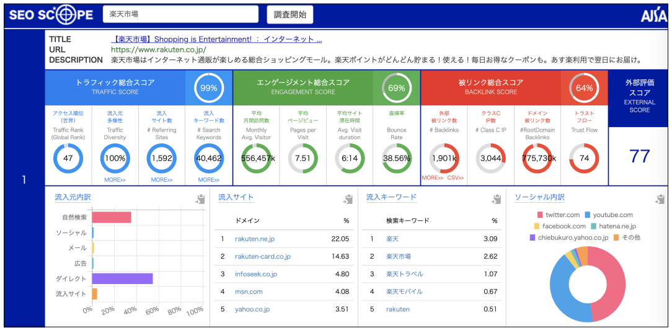Open the msn.com domain link
This screenshot has width=672, height=330.
[248, 292]
